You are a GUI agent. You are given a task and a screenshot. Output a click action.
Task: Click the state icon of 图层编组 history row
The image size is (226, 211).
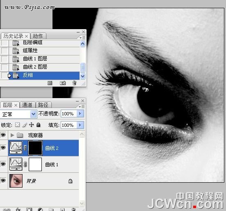[x=16, y=43]
